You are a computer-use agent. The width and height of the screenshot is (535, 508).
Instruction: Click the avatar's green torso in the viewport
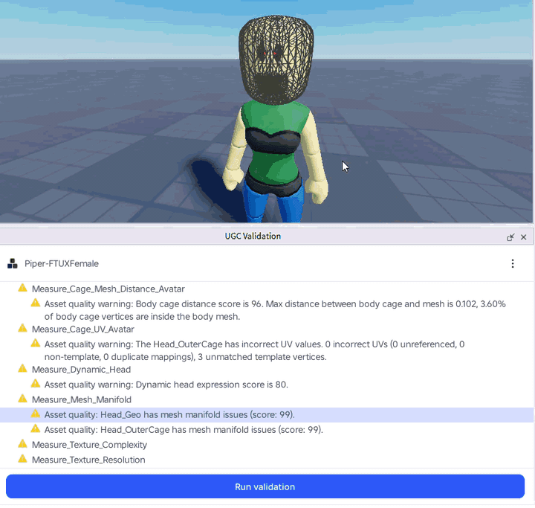point(274,144)
